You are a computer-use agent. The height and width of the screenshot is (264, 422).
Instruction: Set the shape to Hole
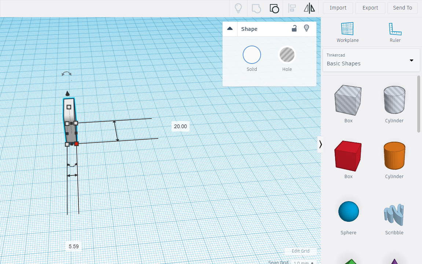point(287,55)
